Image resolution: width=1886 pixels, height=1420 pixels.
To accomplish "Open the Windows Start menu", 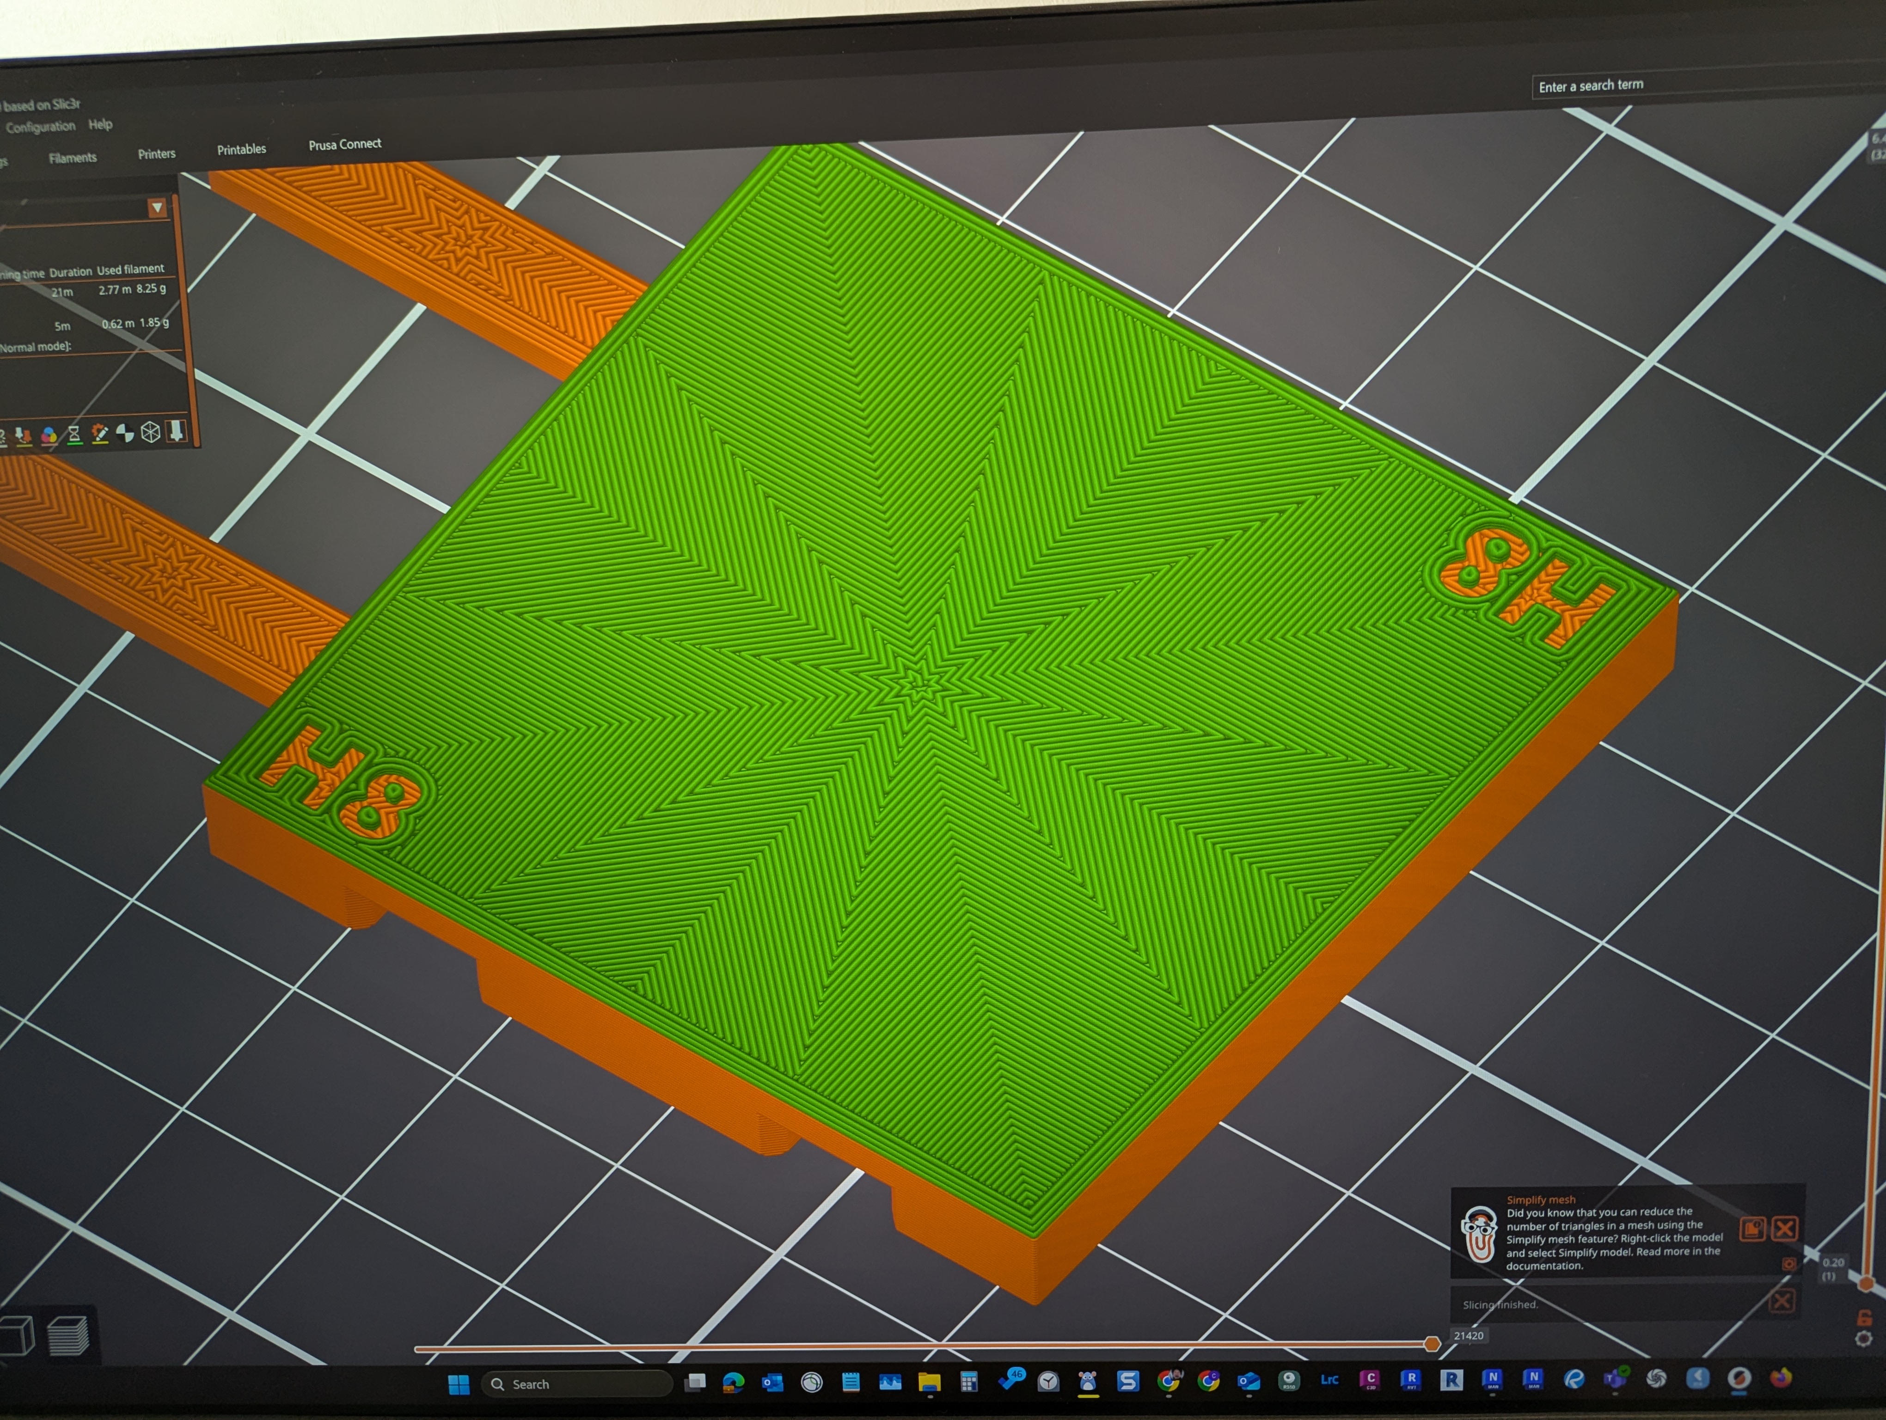I will point(459,1384).
